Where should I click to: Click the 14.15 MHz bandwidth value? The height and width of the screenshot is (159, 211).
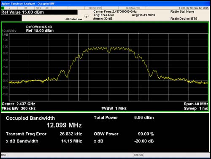coord(72,141)
